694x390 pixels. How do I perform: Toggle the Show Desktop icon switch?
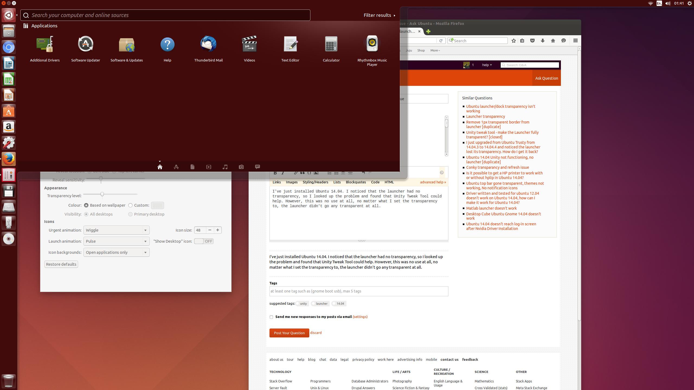pos(204,241)
